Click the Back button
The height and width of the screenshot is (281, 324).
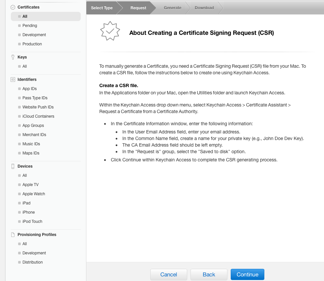point(209,274)
